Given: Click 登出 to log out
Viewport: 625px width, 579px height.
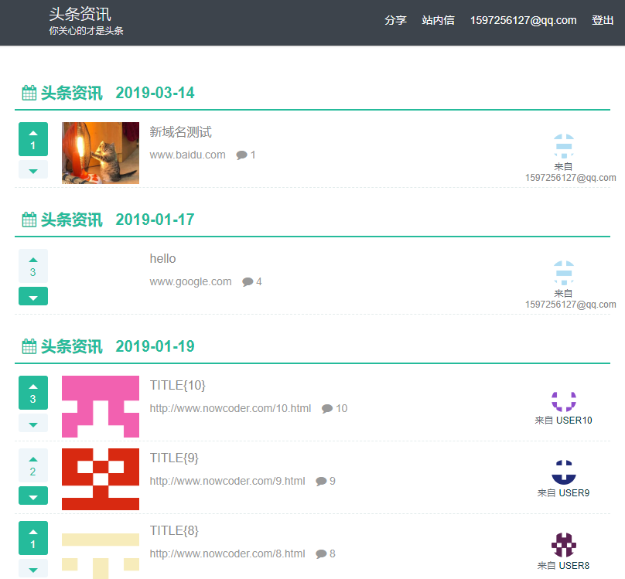Looking at the screenshot, I should (603, 21).
